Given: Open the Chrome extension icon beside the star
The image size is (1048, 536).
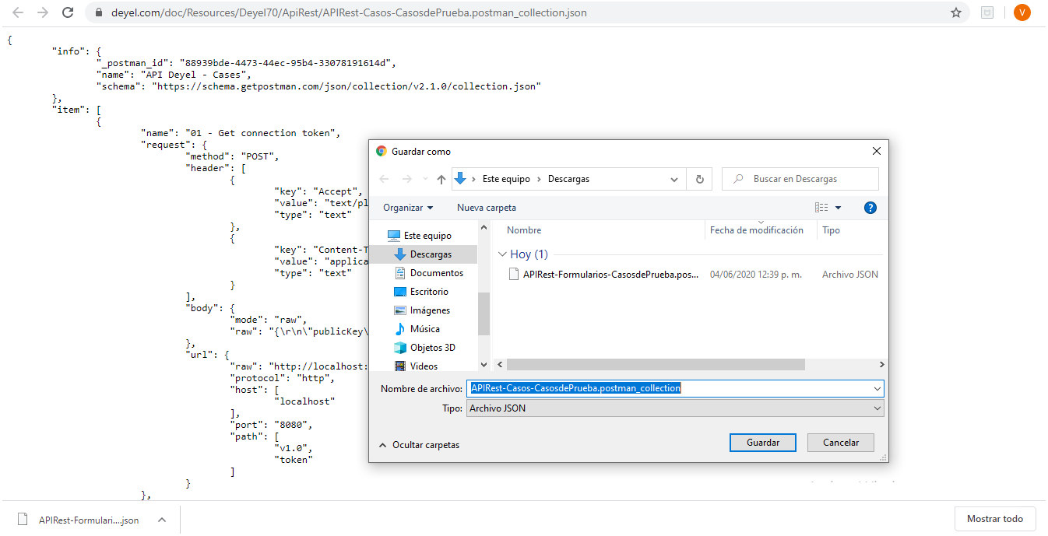Looking at the screenshot, I should click(x=987, y=12).
